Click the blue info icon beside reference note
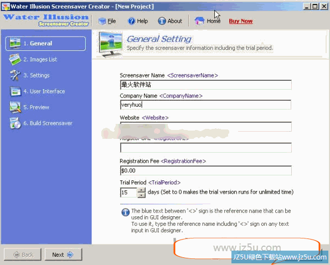 click(126, 212)
